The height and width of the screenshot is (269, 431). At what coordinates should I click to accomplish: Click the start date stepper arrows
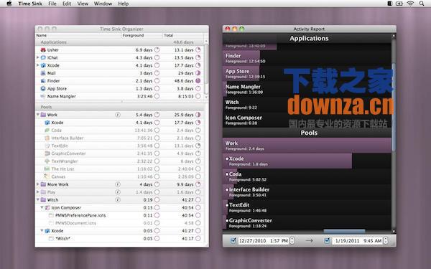click(292, 241)
